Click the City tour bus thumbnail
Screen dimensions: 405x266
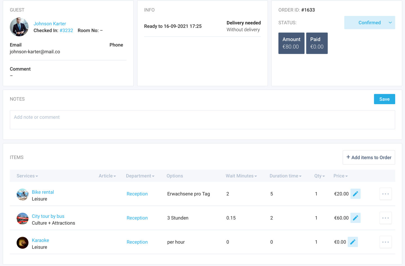coord(22,219)
